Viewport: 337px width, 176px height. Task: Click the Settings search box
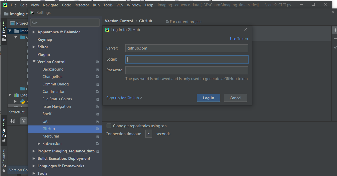point(65,23)
